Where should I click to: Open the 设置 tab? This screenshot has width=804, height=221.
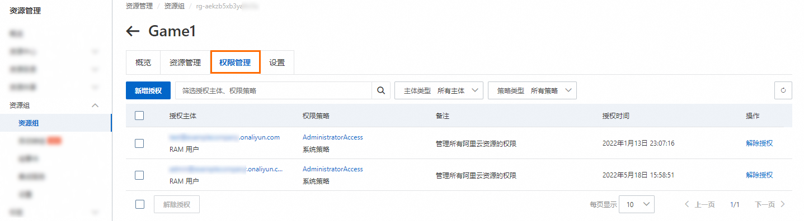click(x=277, y=63)
